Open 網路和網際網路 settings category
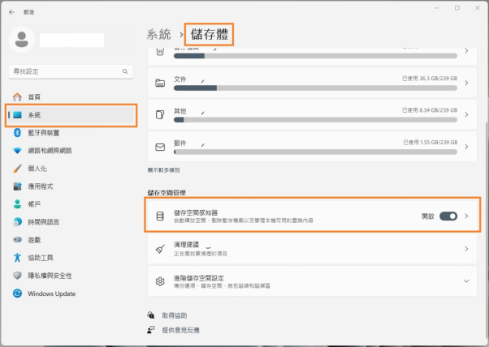The image size is (489, 347). coord(50,151)
